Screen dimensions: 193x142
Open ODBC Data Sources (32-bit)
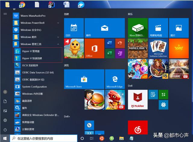coord(37,72)
